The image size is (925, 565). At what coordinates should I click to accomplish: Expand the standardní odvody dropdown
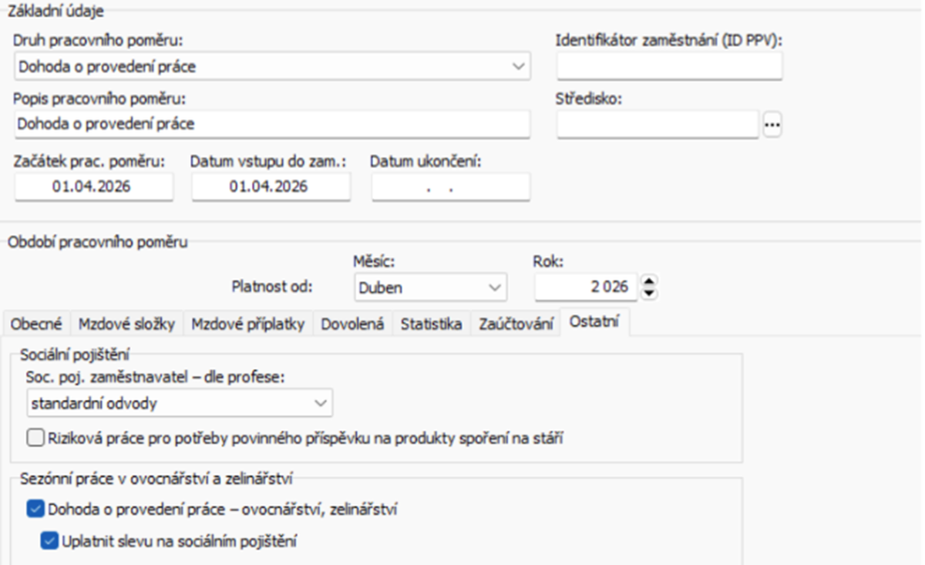click(x=320, y=402)
